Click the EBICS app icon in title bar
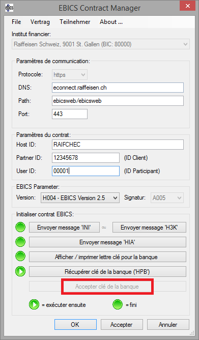The height and width of the screenshot is (340, 199). (x=9, y=8)
